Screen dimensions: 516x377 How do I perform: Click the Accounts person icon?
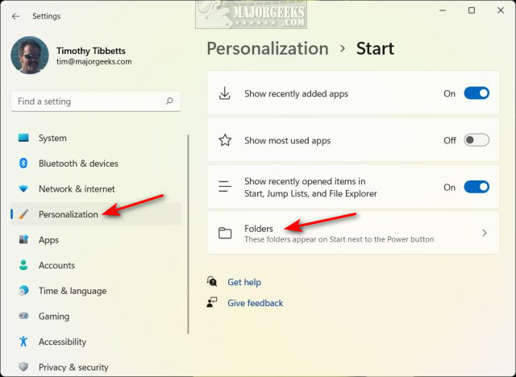click(x=23, y=265)
